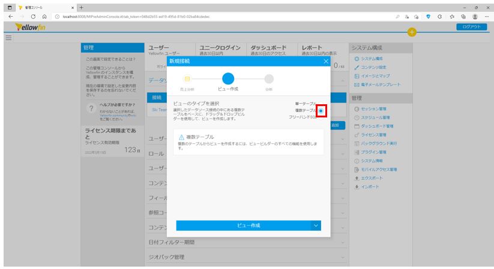The image size is (494, 269).
Task: Select the ユーザー statistics tab
Action: [170, 50]
